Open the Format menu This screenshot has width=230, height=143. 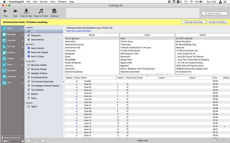point(44,2)
